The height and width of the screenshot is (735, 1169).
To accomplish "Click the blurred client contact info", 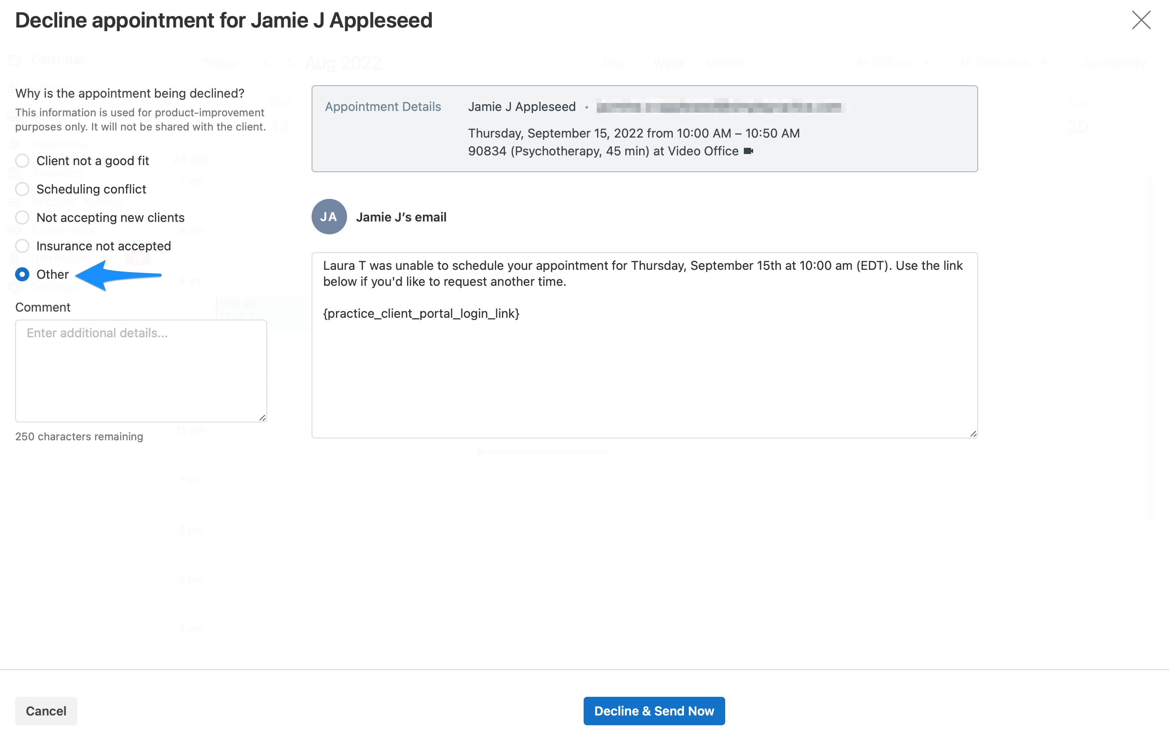I will click(719, 107).
